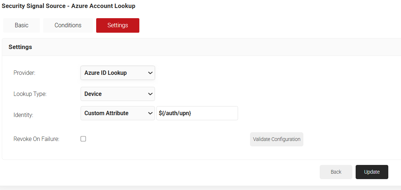Viewport: 401px width, 190px height.
Task: Enable the Revoke On Failure checkbox
Action: (x=83, y=139)
